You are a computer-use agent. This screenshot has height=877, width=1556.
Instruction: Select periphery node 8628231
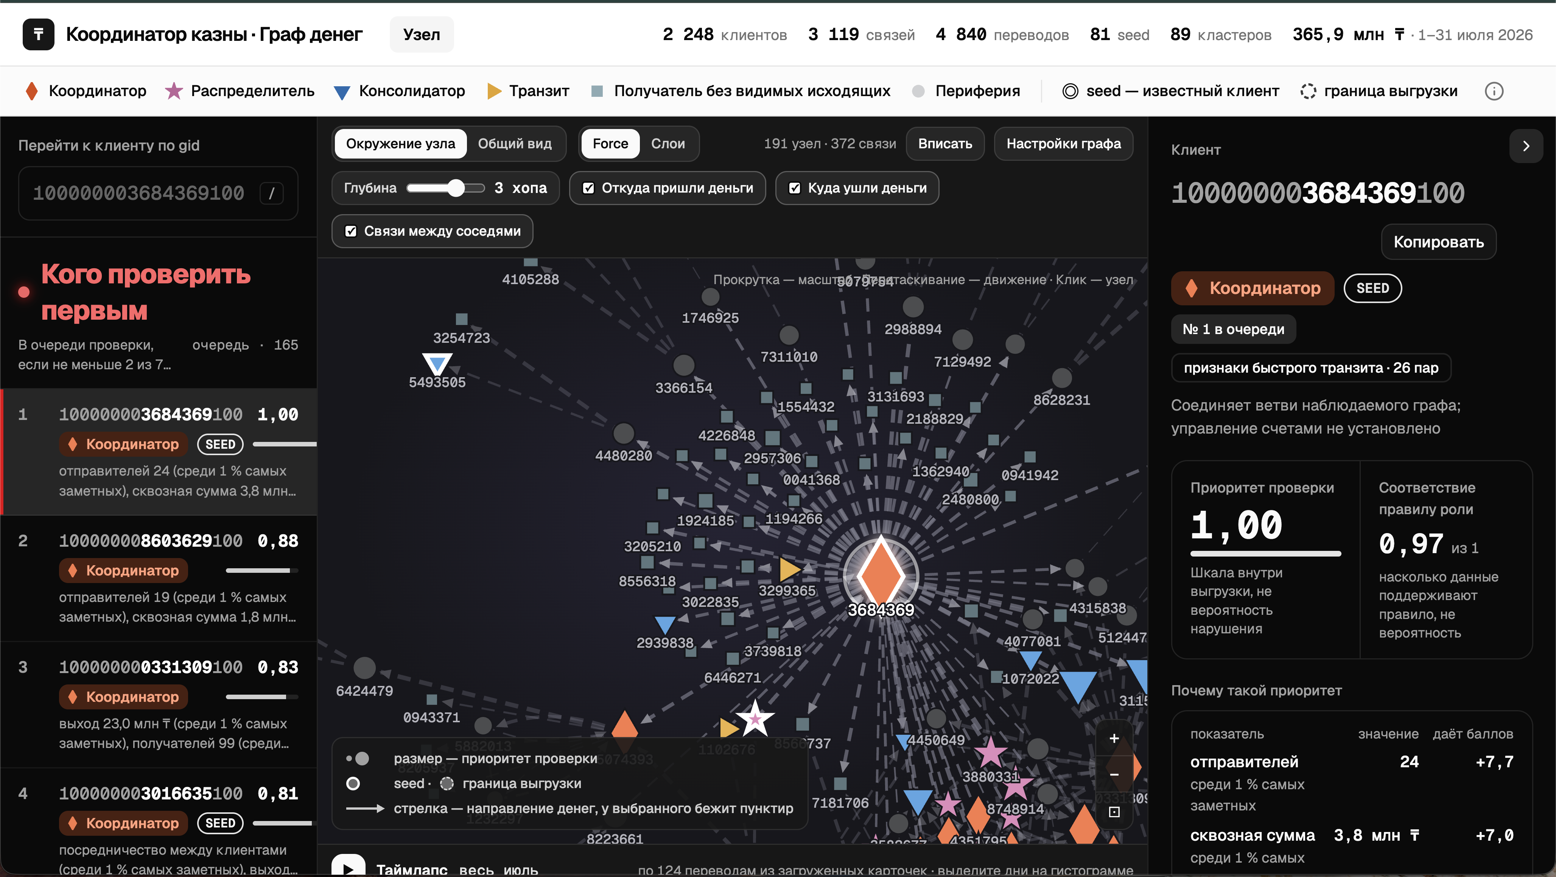pos(1061,378)
